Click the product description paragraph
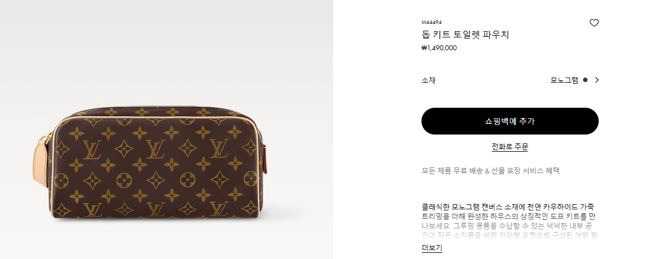This screenshot has width=649, height=259. point(509,220)
